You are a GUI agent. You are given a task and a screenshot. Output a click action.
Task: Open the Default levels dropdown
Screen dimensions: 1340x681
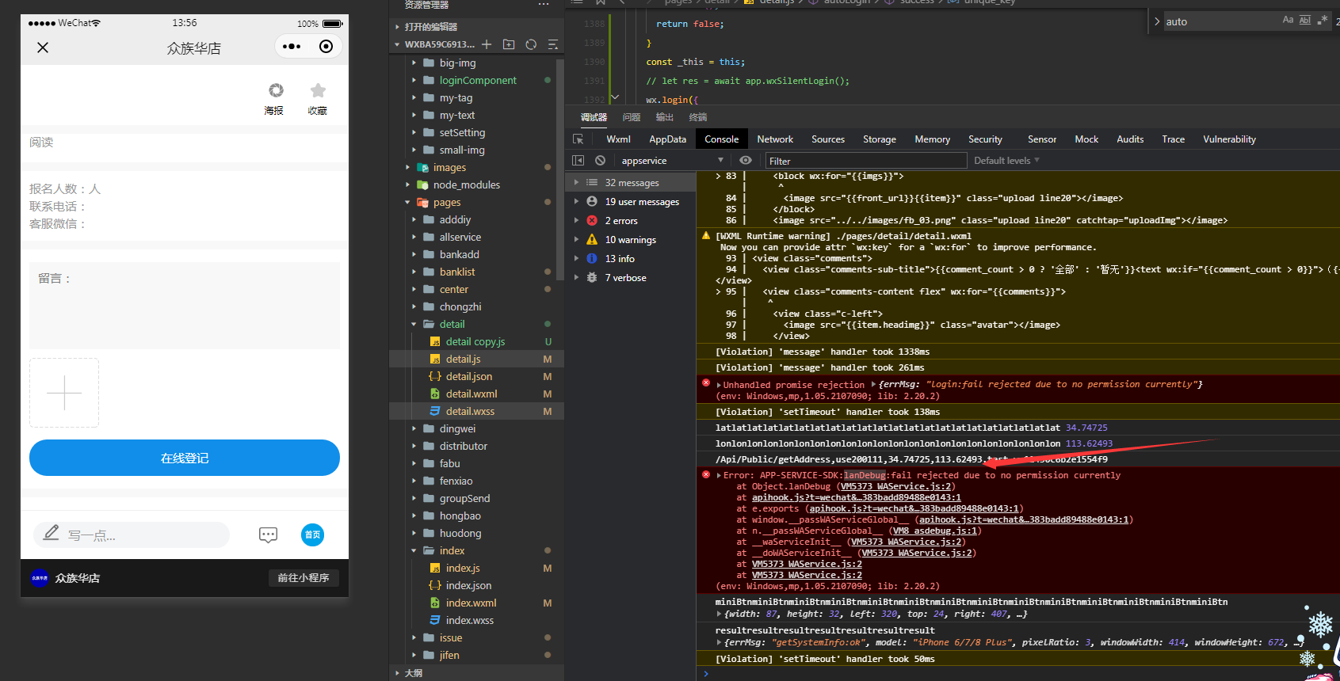tap(1006, 160)
